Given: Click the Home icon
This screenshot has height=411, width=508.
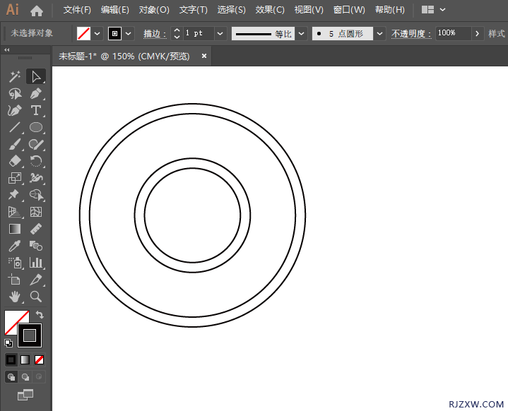Looking at the screenshot, I should 37,11.
